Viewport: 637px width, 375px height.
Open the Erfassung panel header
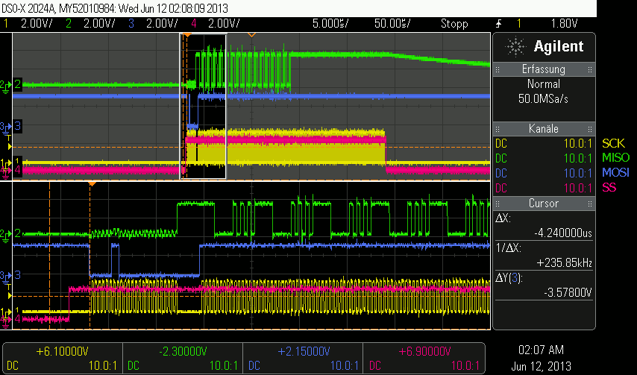point(544,69)
